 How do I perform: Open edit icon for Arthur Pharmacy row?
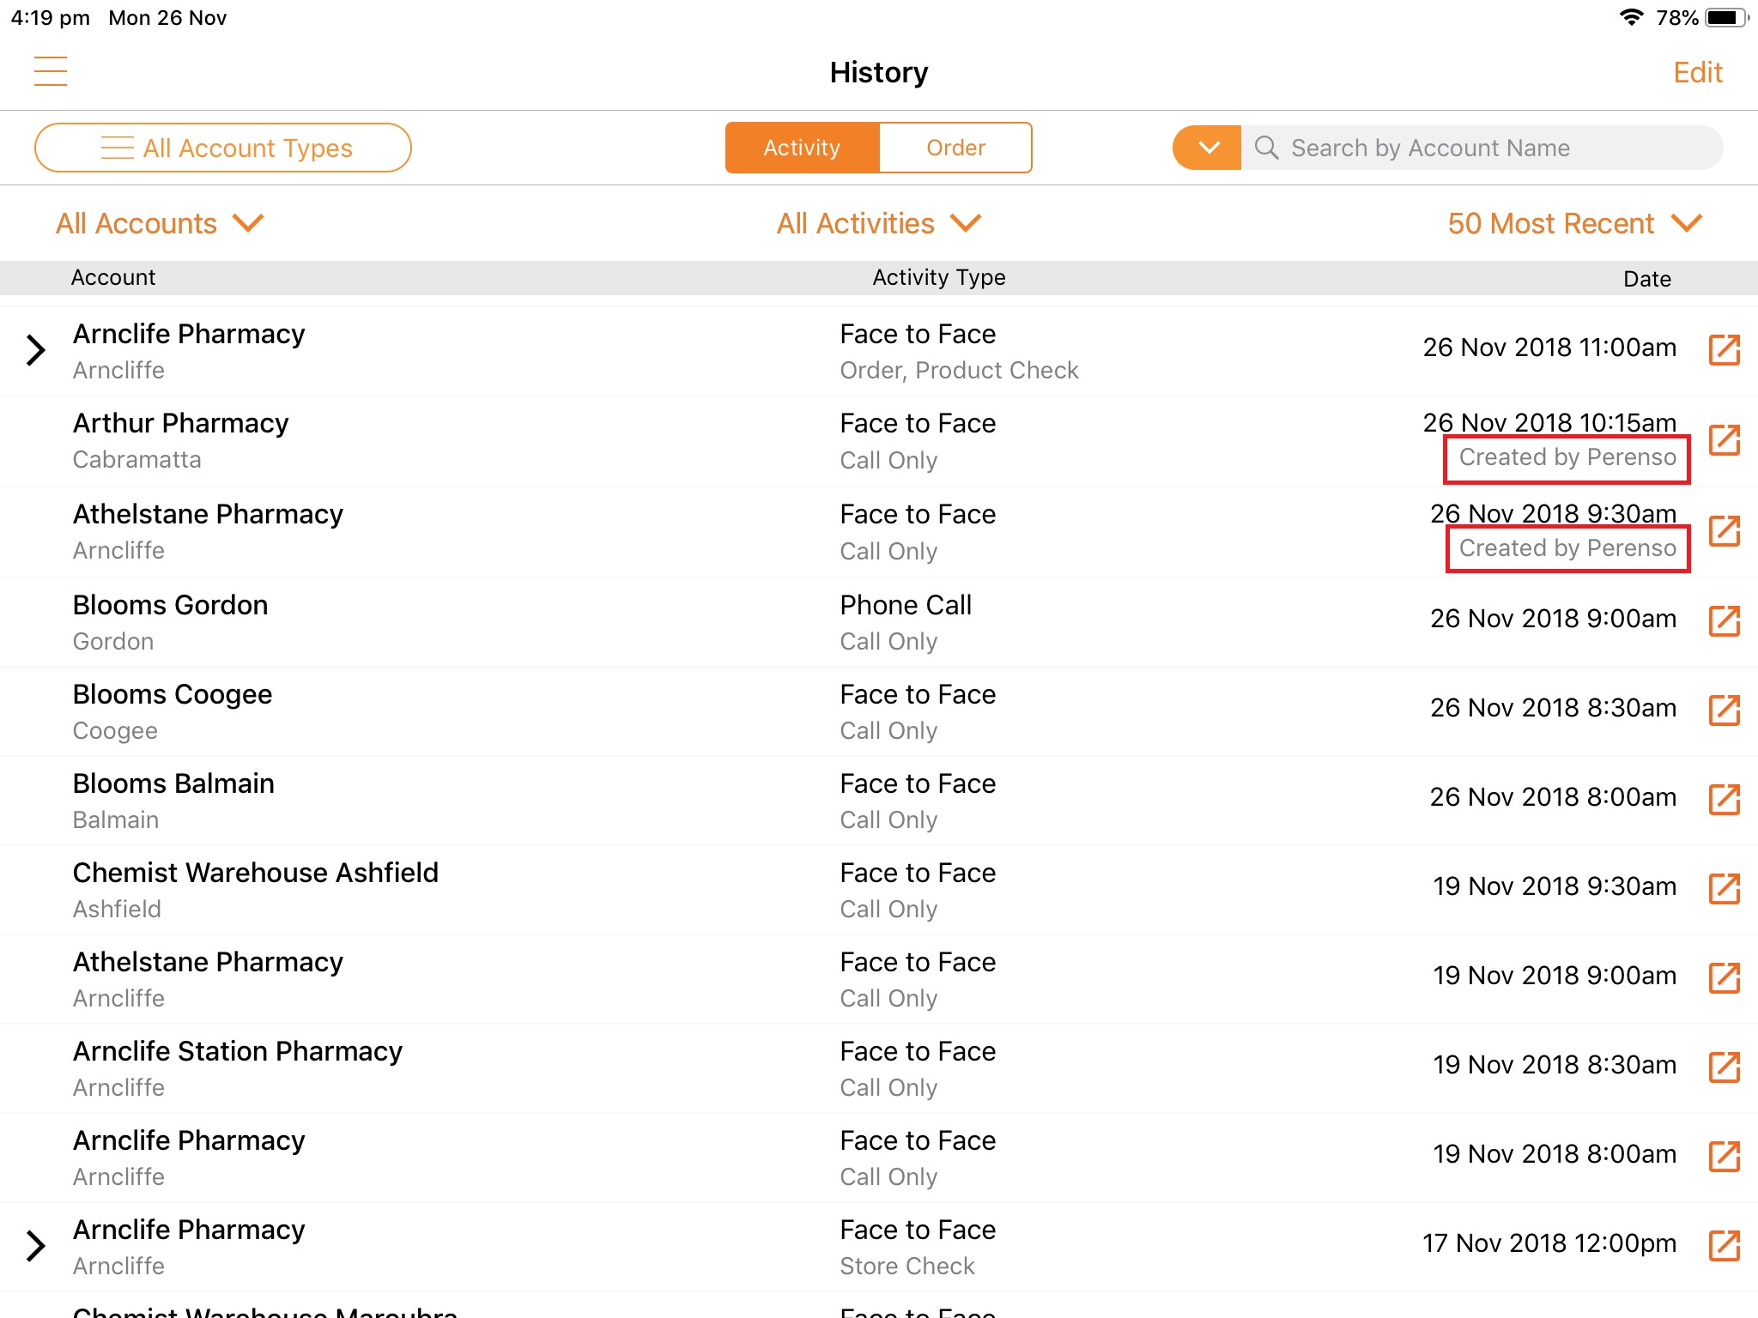[1724, 440]
